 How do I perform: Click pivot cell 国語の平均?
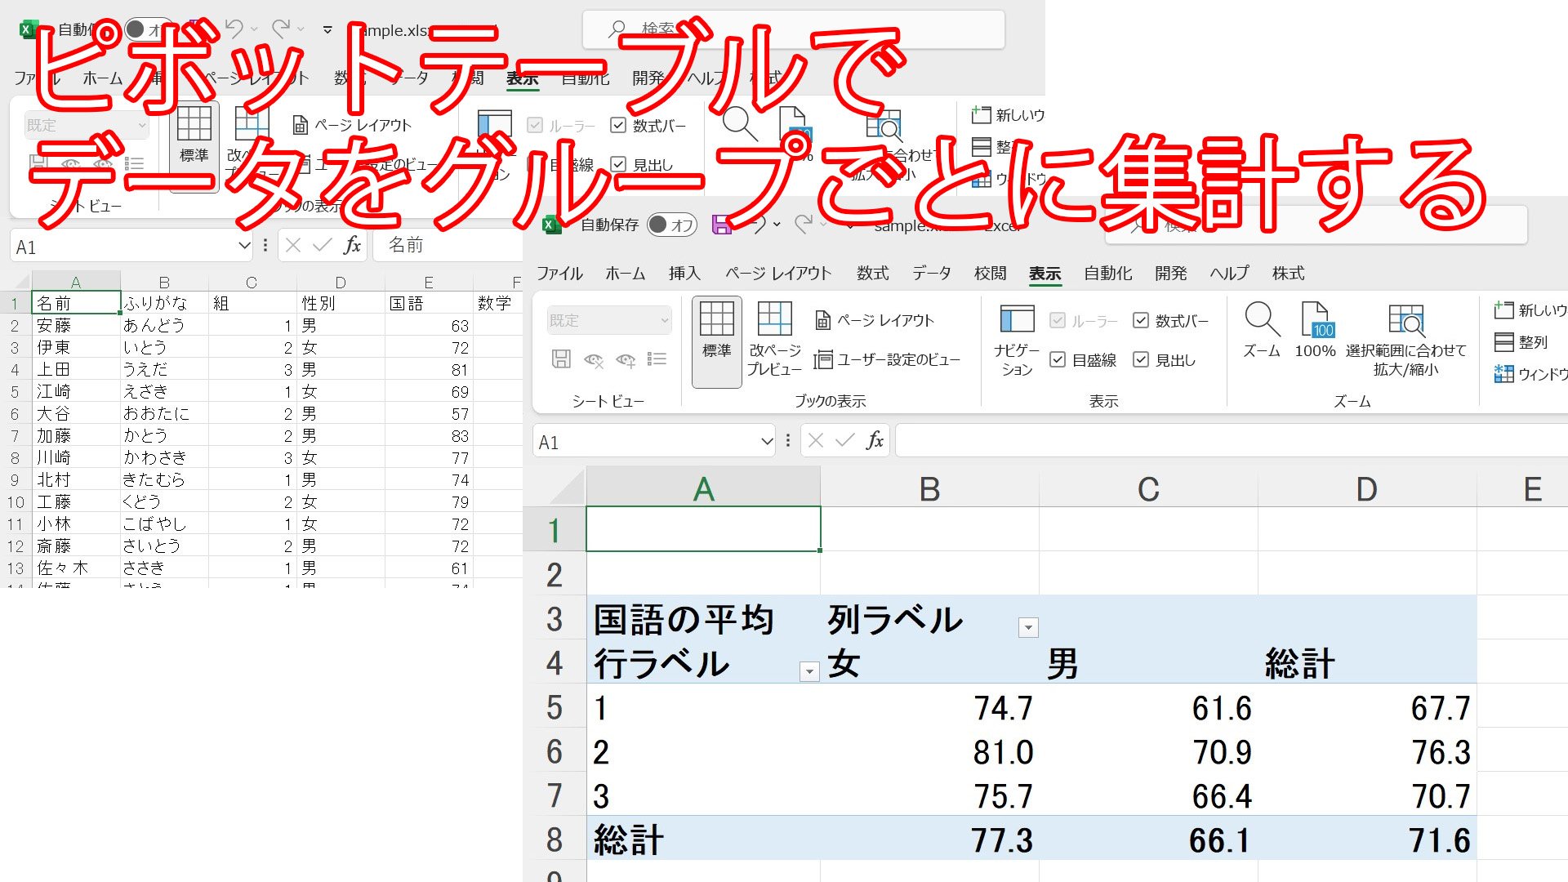703,619
